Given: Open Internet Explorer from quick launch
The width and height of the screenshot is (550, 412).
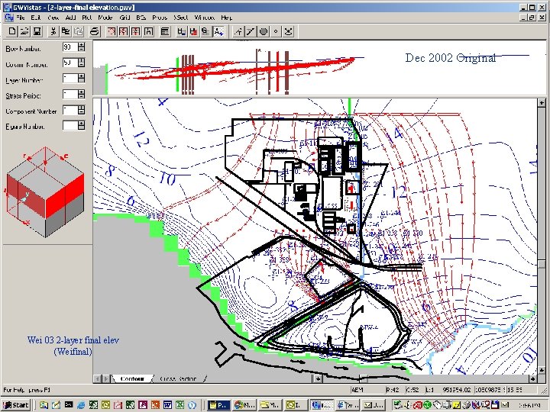Looking at the screenshot, I should coord(81,405).
